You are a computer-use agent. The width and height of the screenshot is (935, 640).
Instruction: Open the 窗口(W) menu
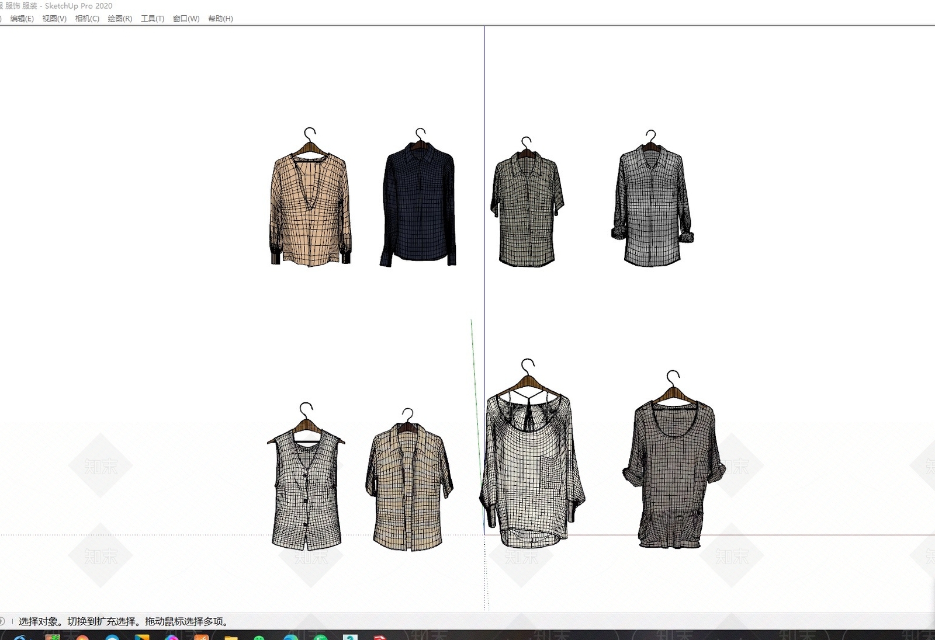coord(186,19)
